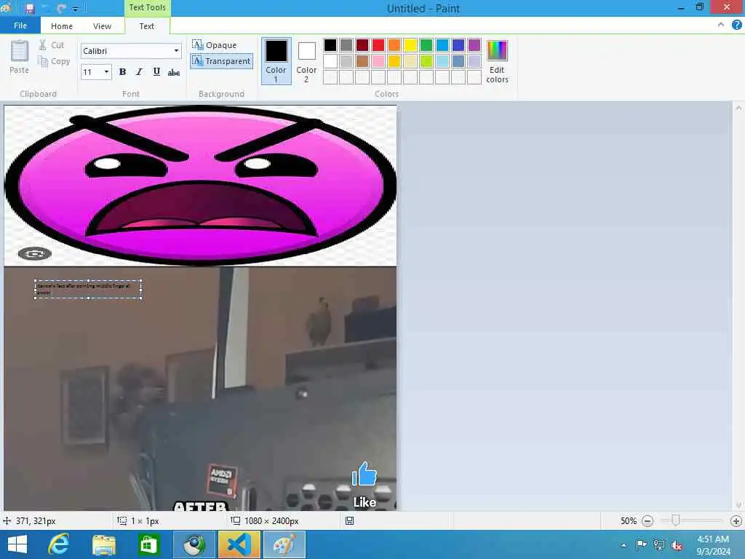
Task: Pick the black color swatch
Action: [x=330, y=45]
